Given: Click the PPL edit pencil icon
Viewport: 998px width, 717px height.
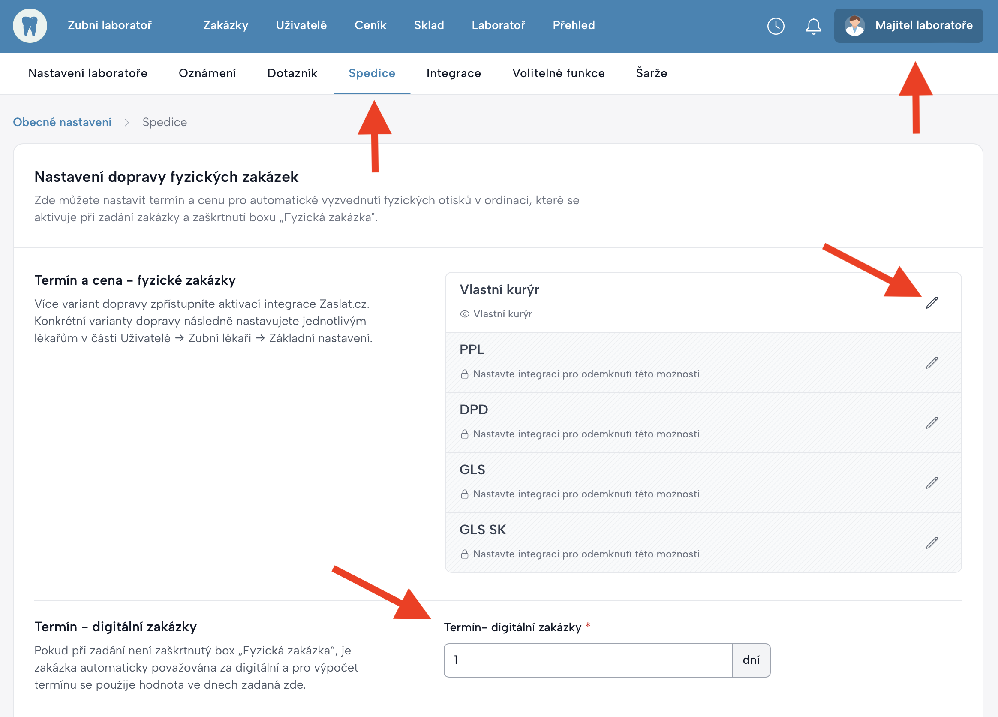Looking at the screenshot, I should click(932, 363).
